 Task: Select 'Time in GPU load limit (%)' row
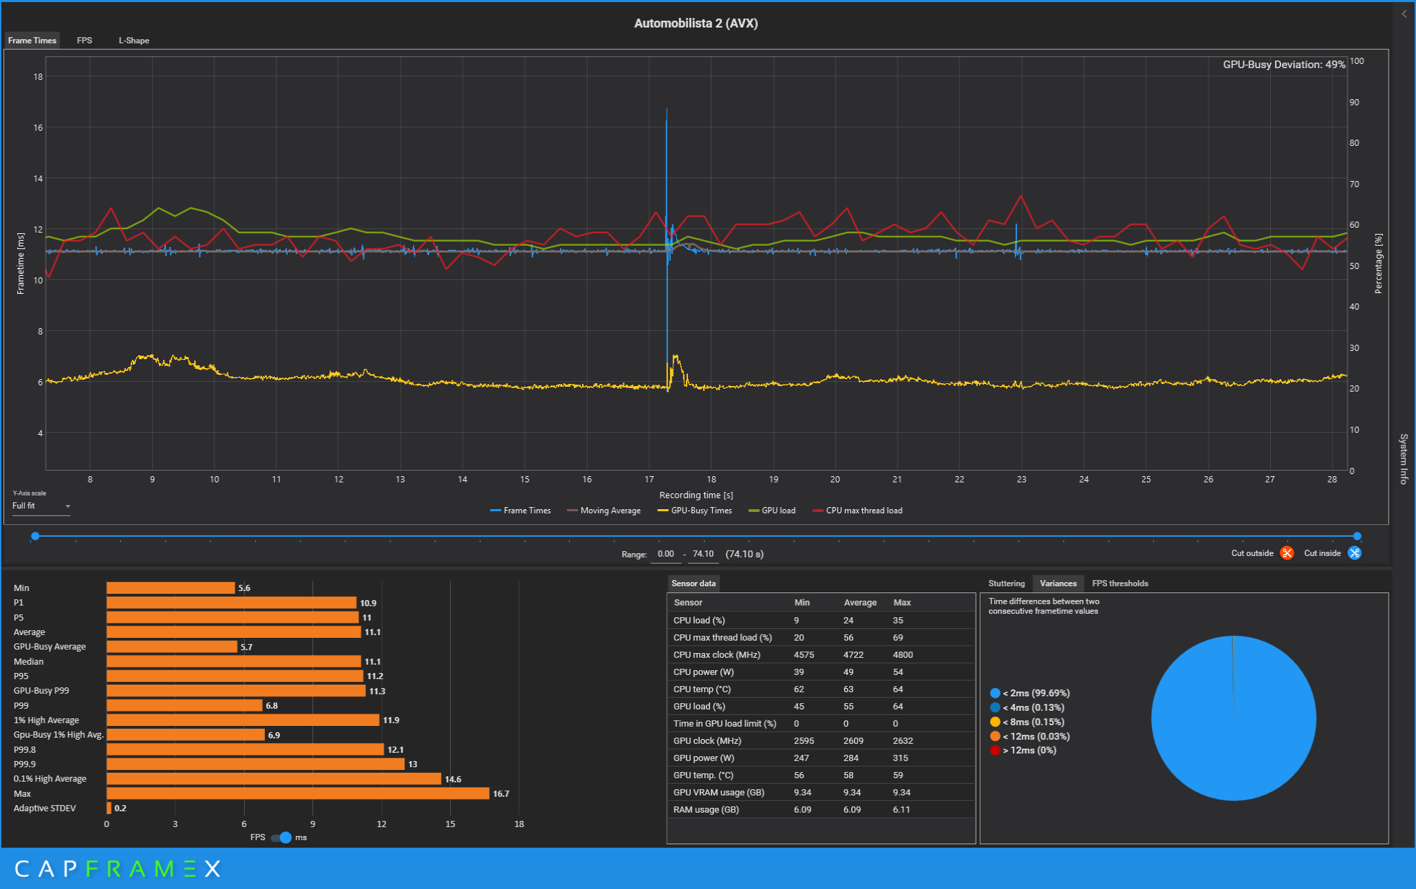(x=821, y=724)
